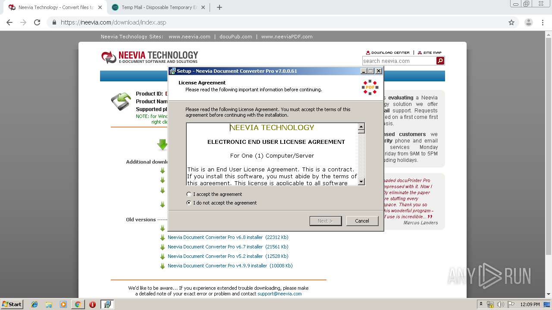
Task: Open media player from taskbar
Action: [63, 304]
